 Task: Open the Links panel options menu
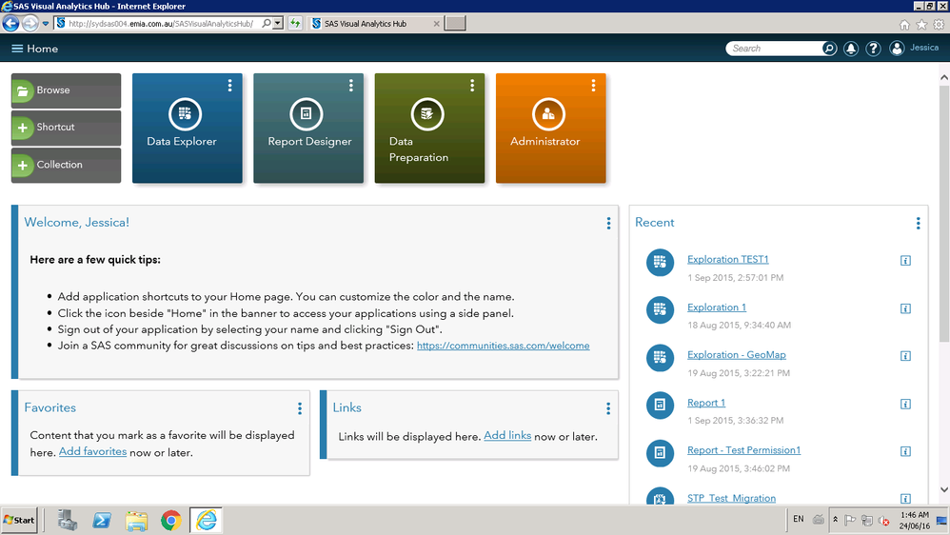pyautogui.click(x=607, y=408)
